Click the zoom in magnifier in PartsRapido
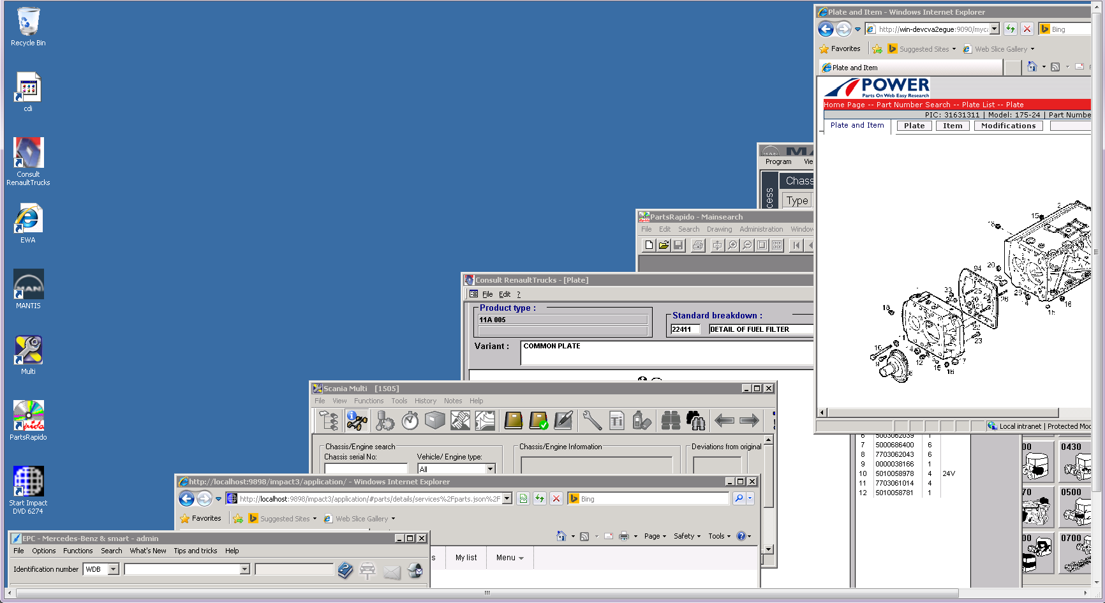 point(732,245)
